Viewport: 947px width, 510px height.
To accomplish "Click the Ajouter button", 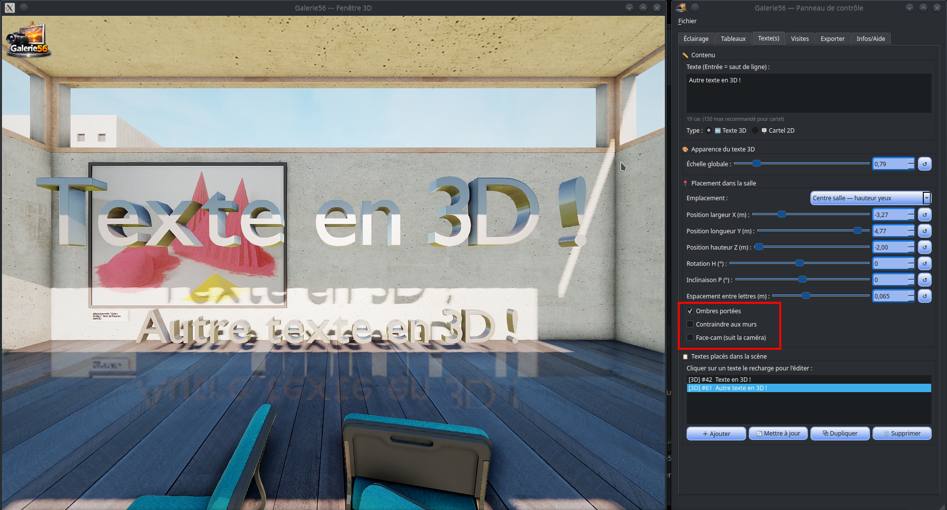I will [716, 434].
